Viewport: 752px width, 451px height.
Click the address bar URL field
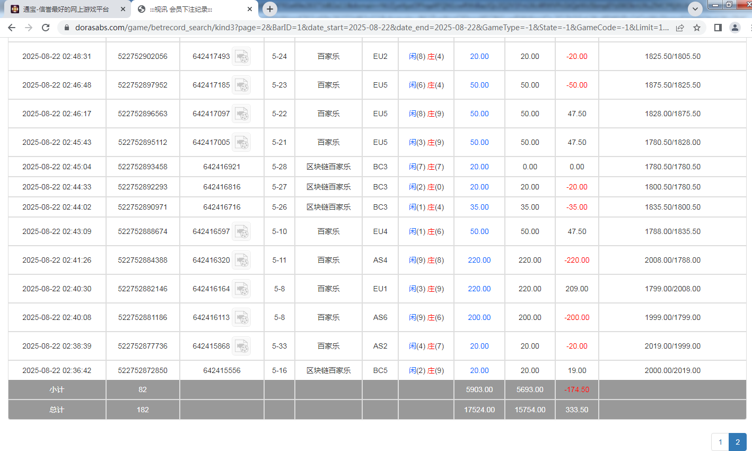318,28
